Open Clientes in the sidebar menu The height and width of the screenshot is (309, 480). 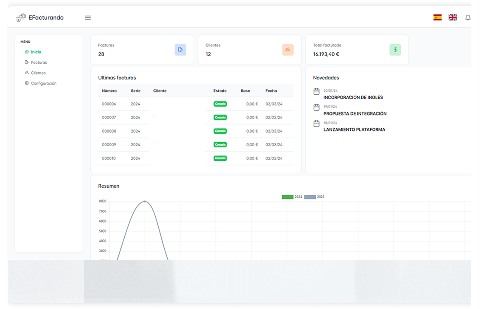[38, 73]
